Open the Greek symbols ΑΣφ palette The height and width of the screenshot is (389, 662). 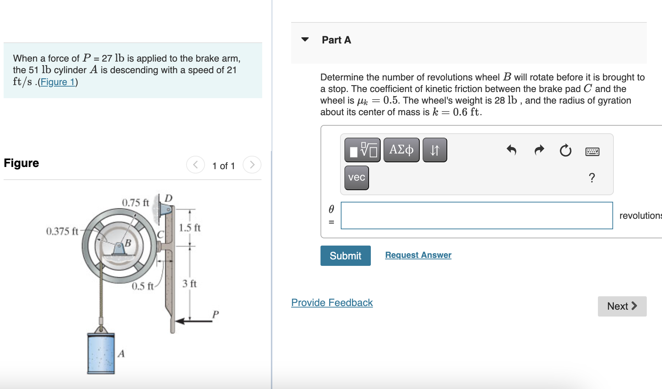pyautogui.click(x=401, y=150)
